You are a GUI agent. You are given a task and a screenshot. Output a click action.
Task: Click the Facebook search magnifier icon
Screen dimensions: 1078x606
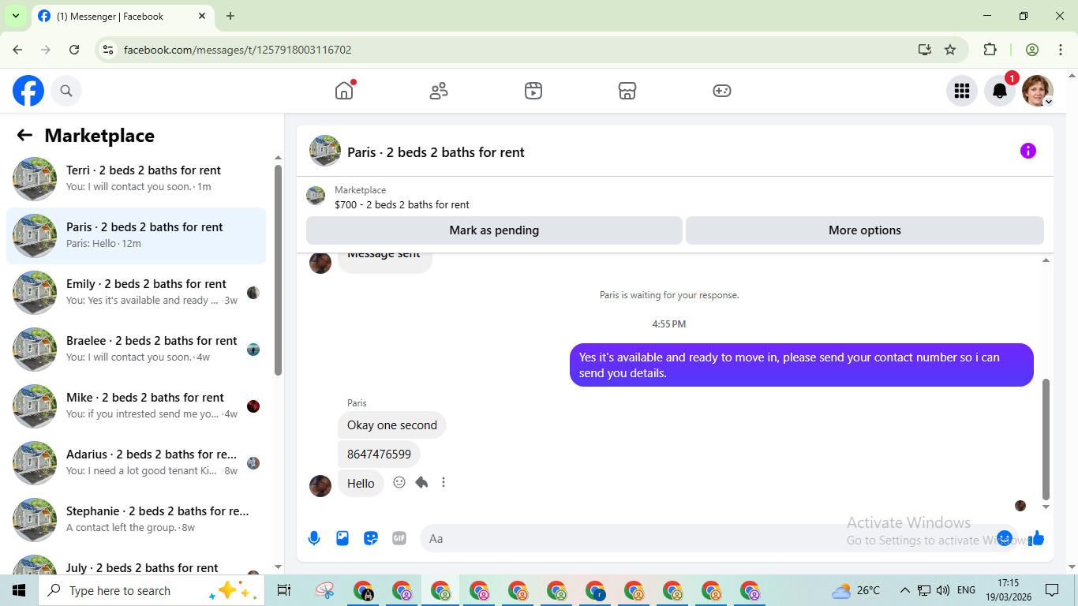pos(66,91)
